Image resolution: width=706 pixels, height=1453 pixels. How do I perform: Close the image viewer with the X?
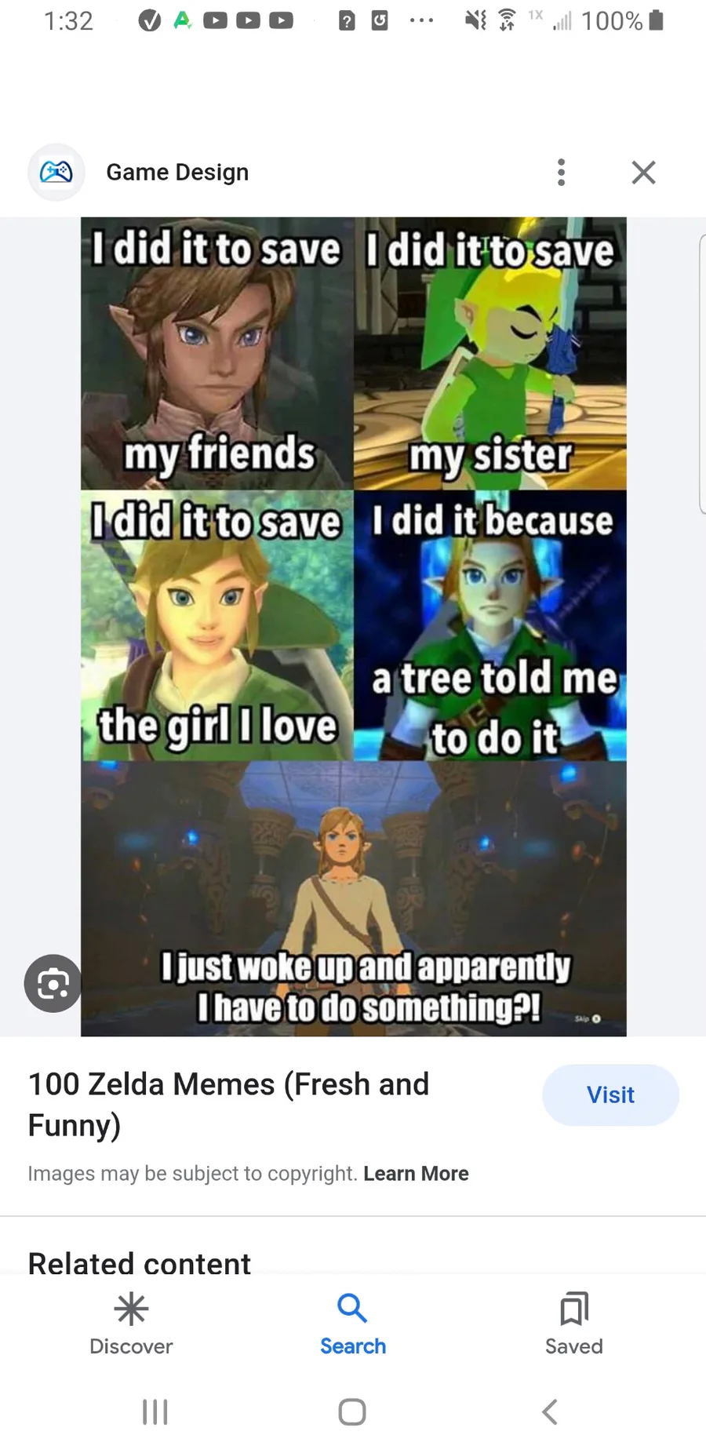[x=643, y=172]
